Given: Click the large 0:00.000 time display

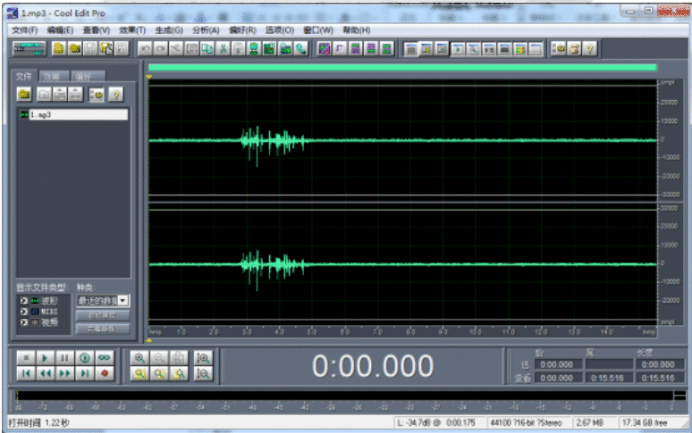Looking at the screenshot, I should pos(372,366).
